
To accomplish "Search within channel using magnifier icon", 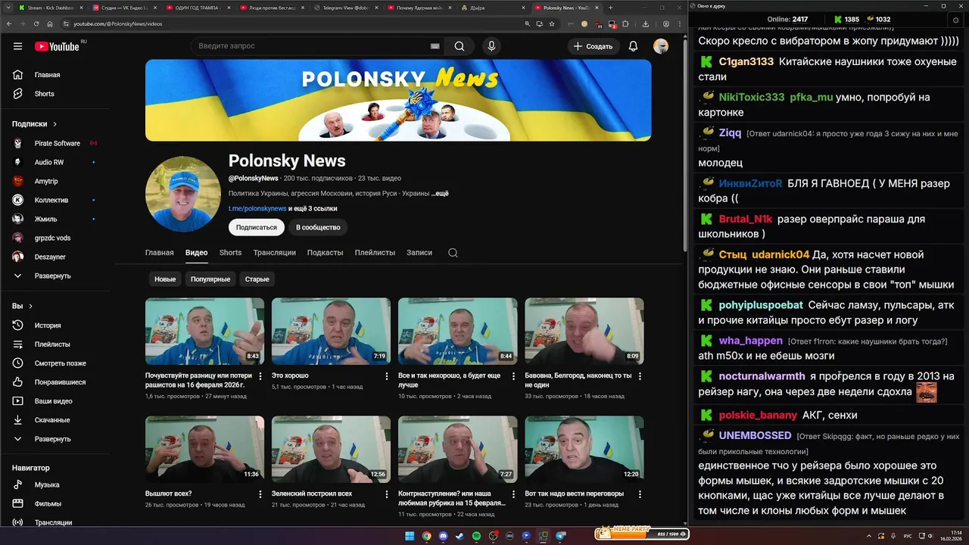I will coord(453,253).
